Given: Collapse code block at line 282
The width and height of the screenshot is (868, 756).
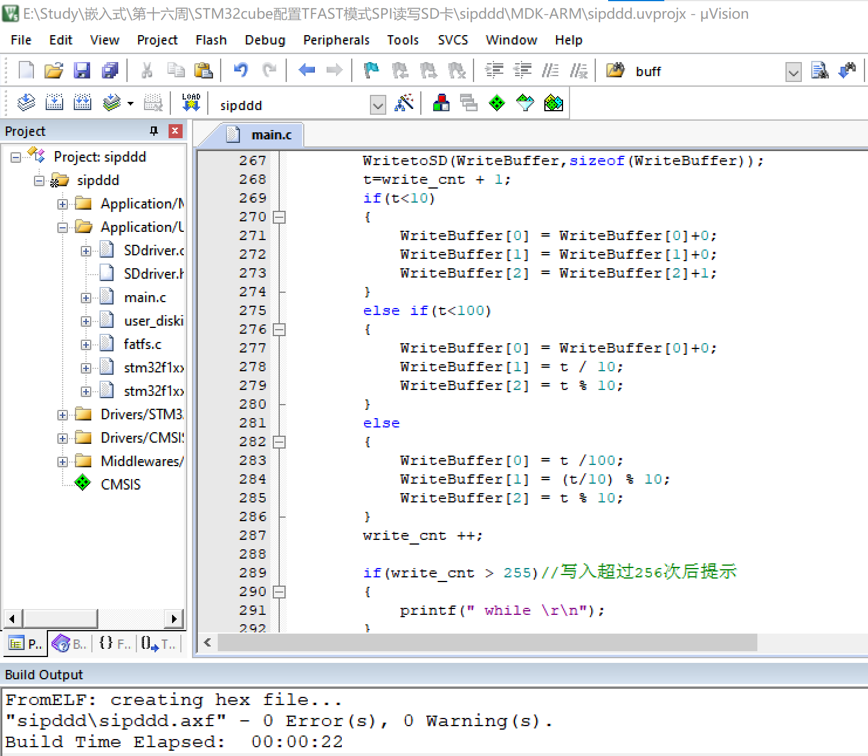Looking at the screenshot, I should click(280, 442).
